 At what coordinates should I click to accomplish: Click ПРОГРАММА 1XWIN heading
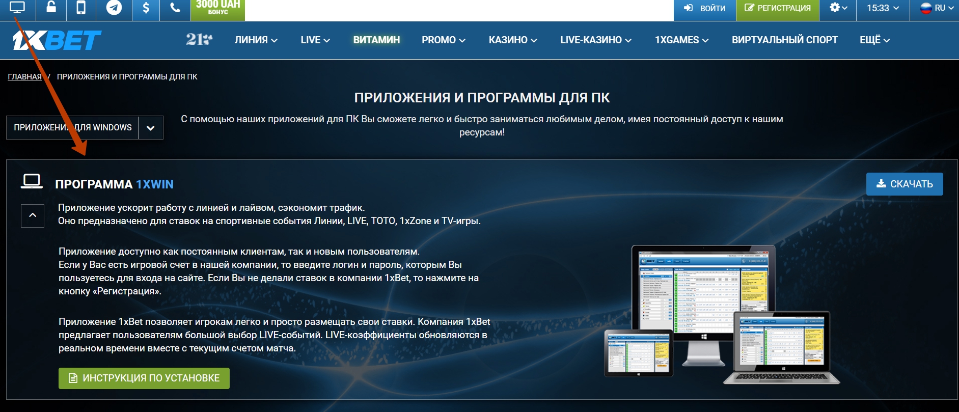[114, 184]
